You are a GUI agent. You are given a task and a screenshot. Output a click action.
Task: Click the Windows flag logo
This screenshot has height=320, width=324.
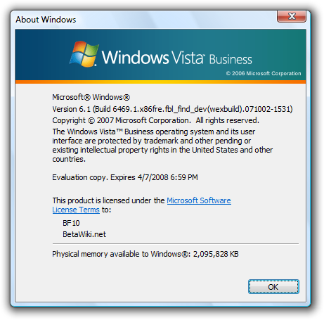pos(84,54)
